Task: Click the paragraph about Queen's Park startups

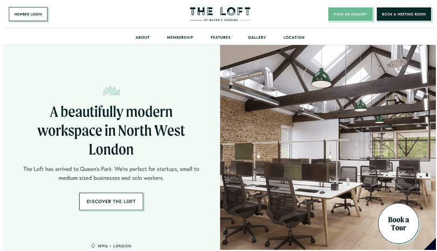Action: point(111,173)
